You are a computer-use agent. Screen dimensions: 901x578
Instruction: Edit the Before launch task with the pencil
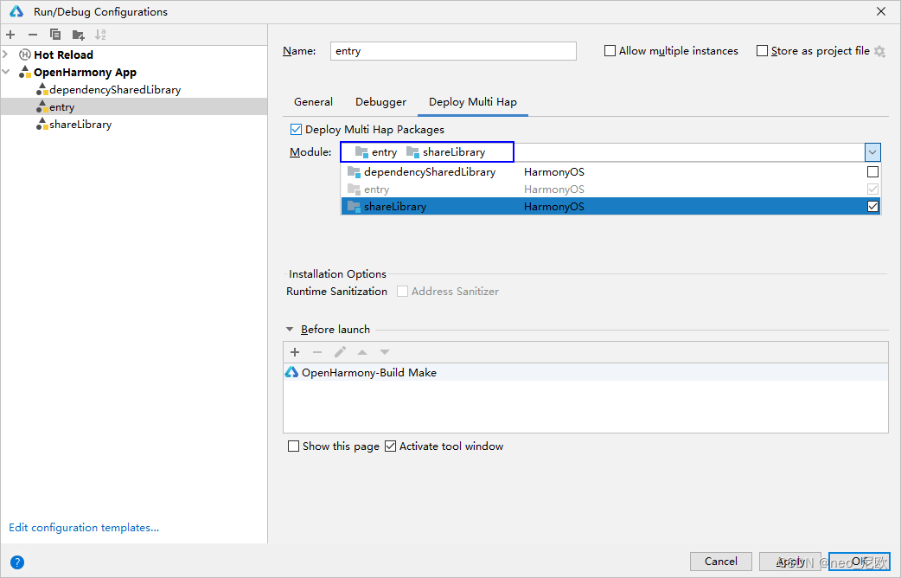(x=340, y=352)
